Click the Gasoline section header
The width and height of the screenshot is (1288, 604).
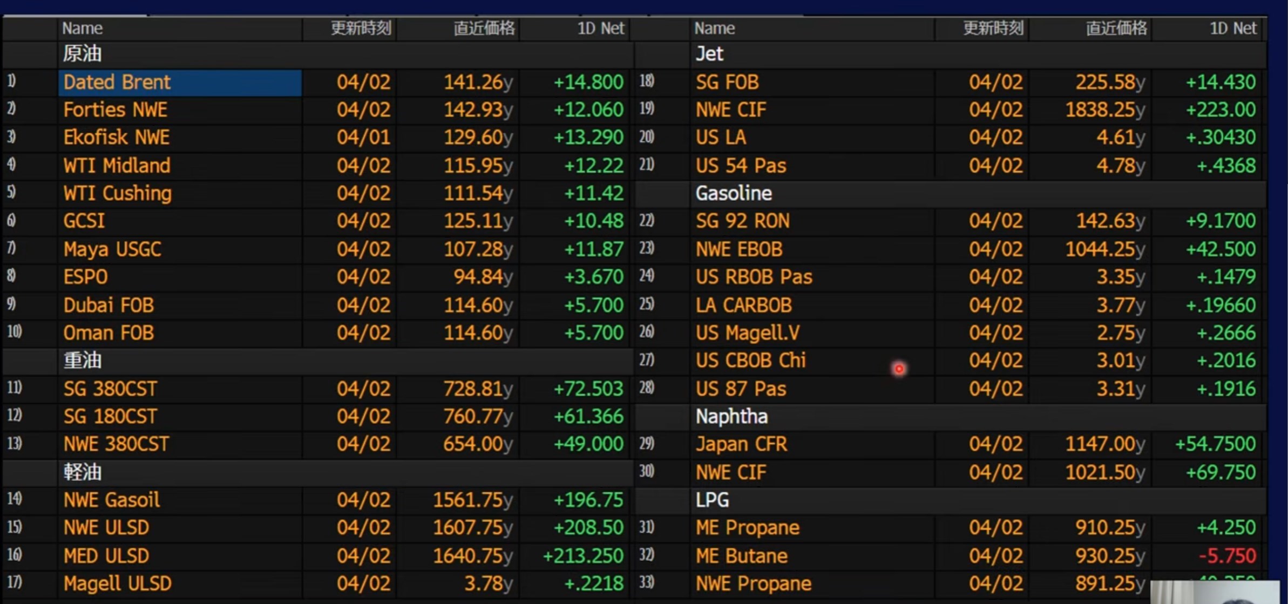[x=733, y=193]
